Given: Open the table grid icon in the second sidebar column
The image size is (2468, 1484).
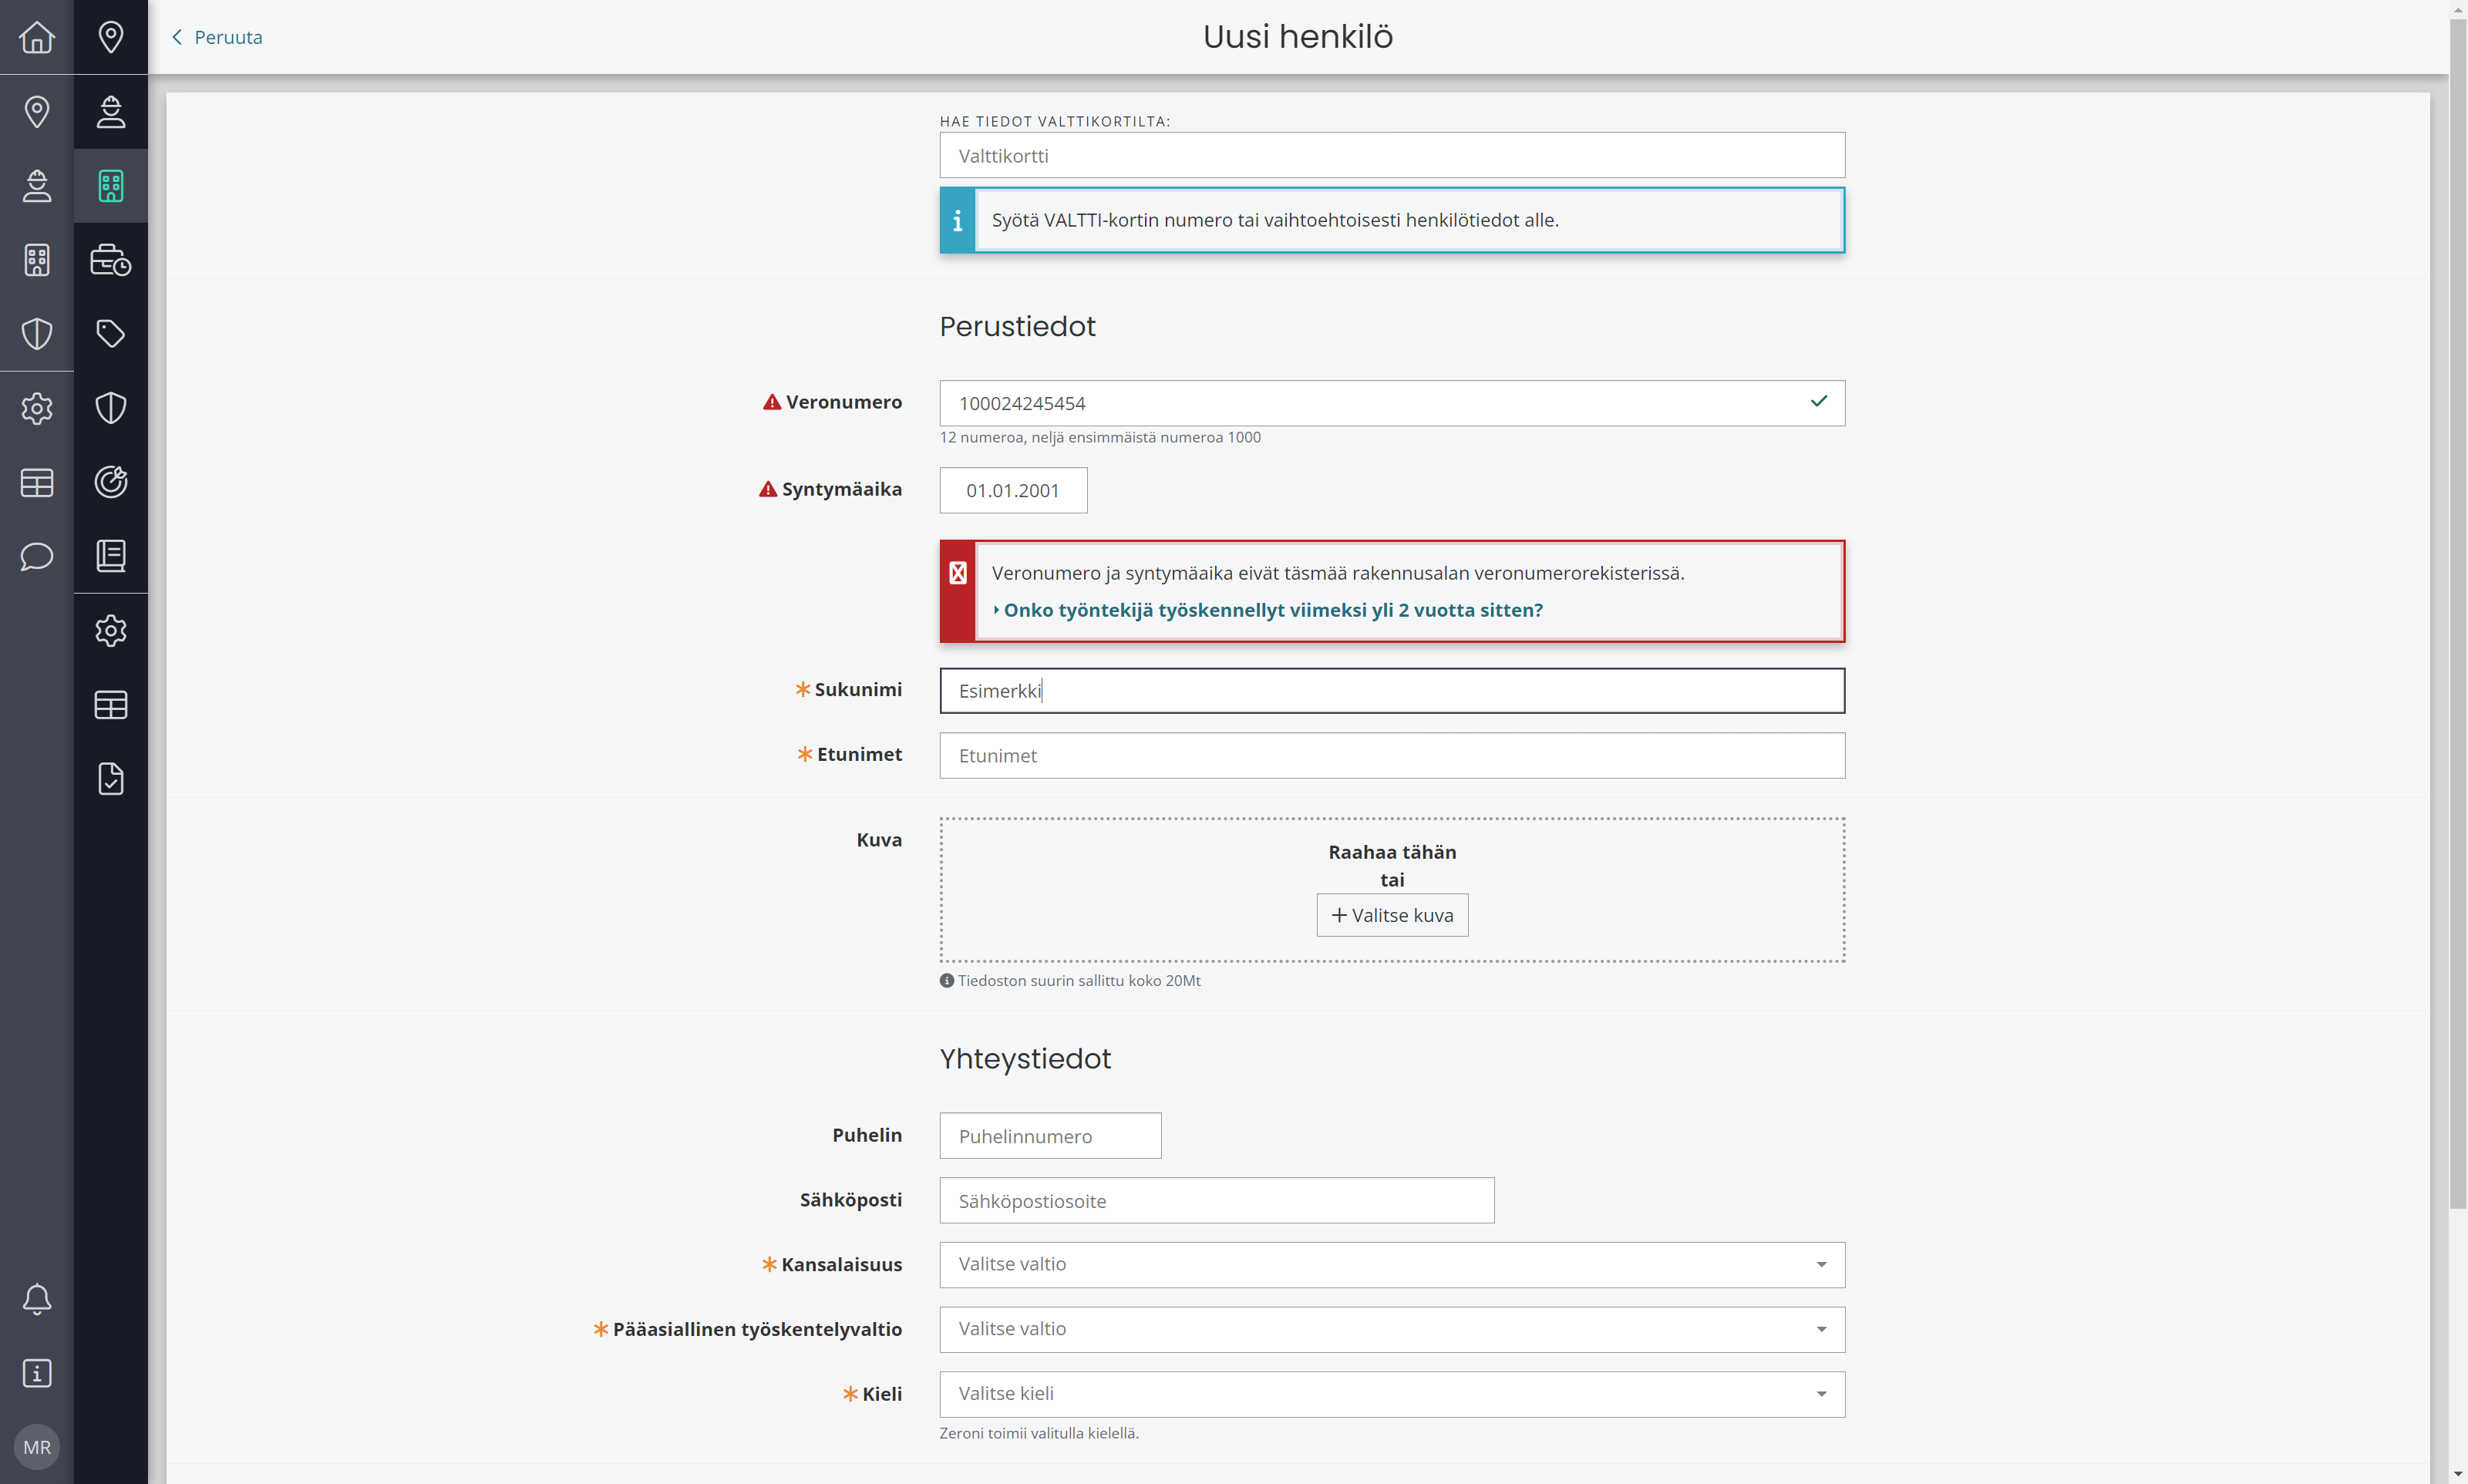Looking at the screenshot, I should (111, 705).
